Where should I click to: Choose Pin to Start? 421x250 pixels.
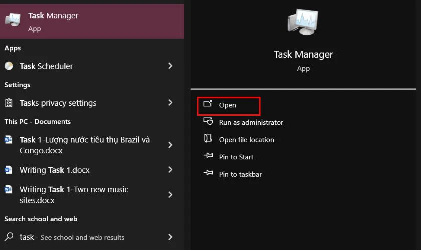click(x=236, y=157)
